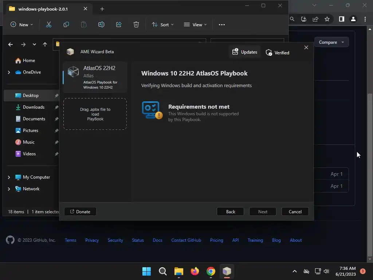Click the requirements warning computer icon

tap(152, 110)
